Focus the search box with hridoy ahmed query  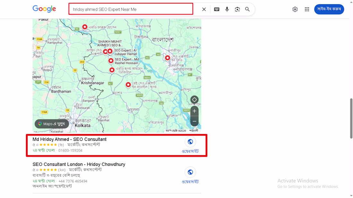click(x=131, y=9)
